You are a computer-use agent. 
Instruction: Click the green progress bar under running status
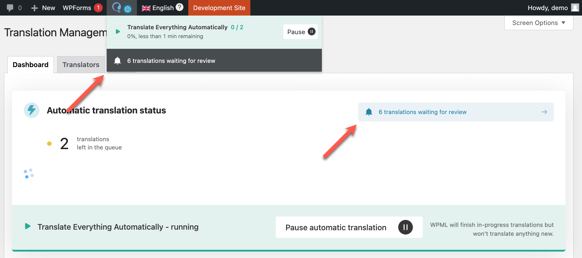289,250
